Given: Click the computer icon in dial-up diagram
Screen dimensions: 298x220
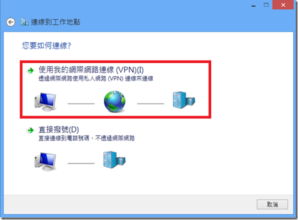Looking at the screenshot, I should [x=45, y=161].
